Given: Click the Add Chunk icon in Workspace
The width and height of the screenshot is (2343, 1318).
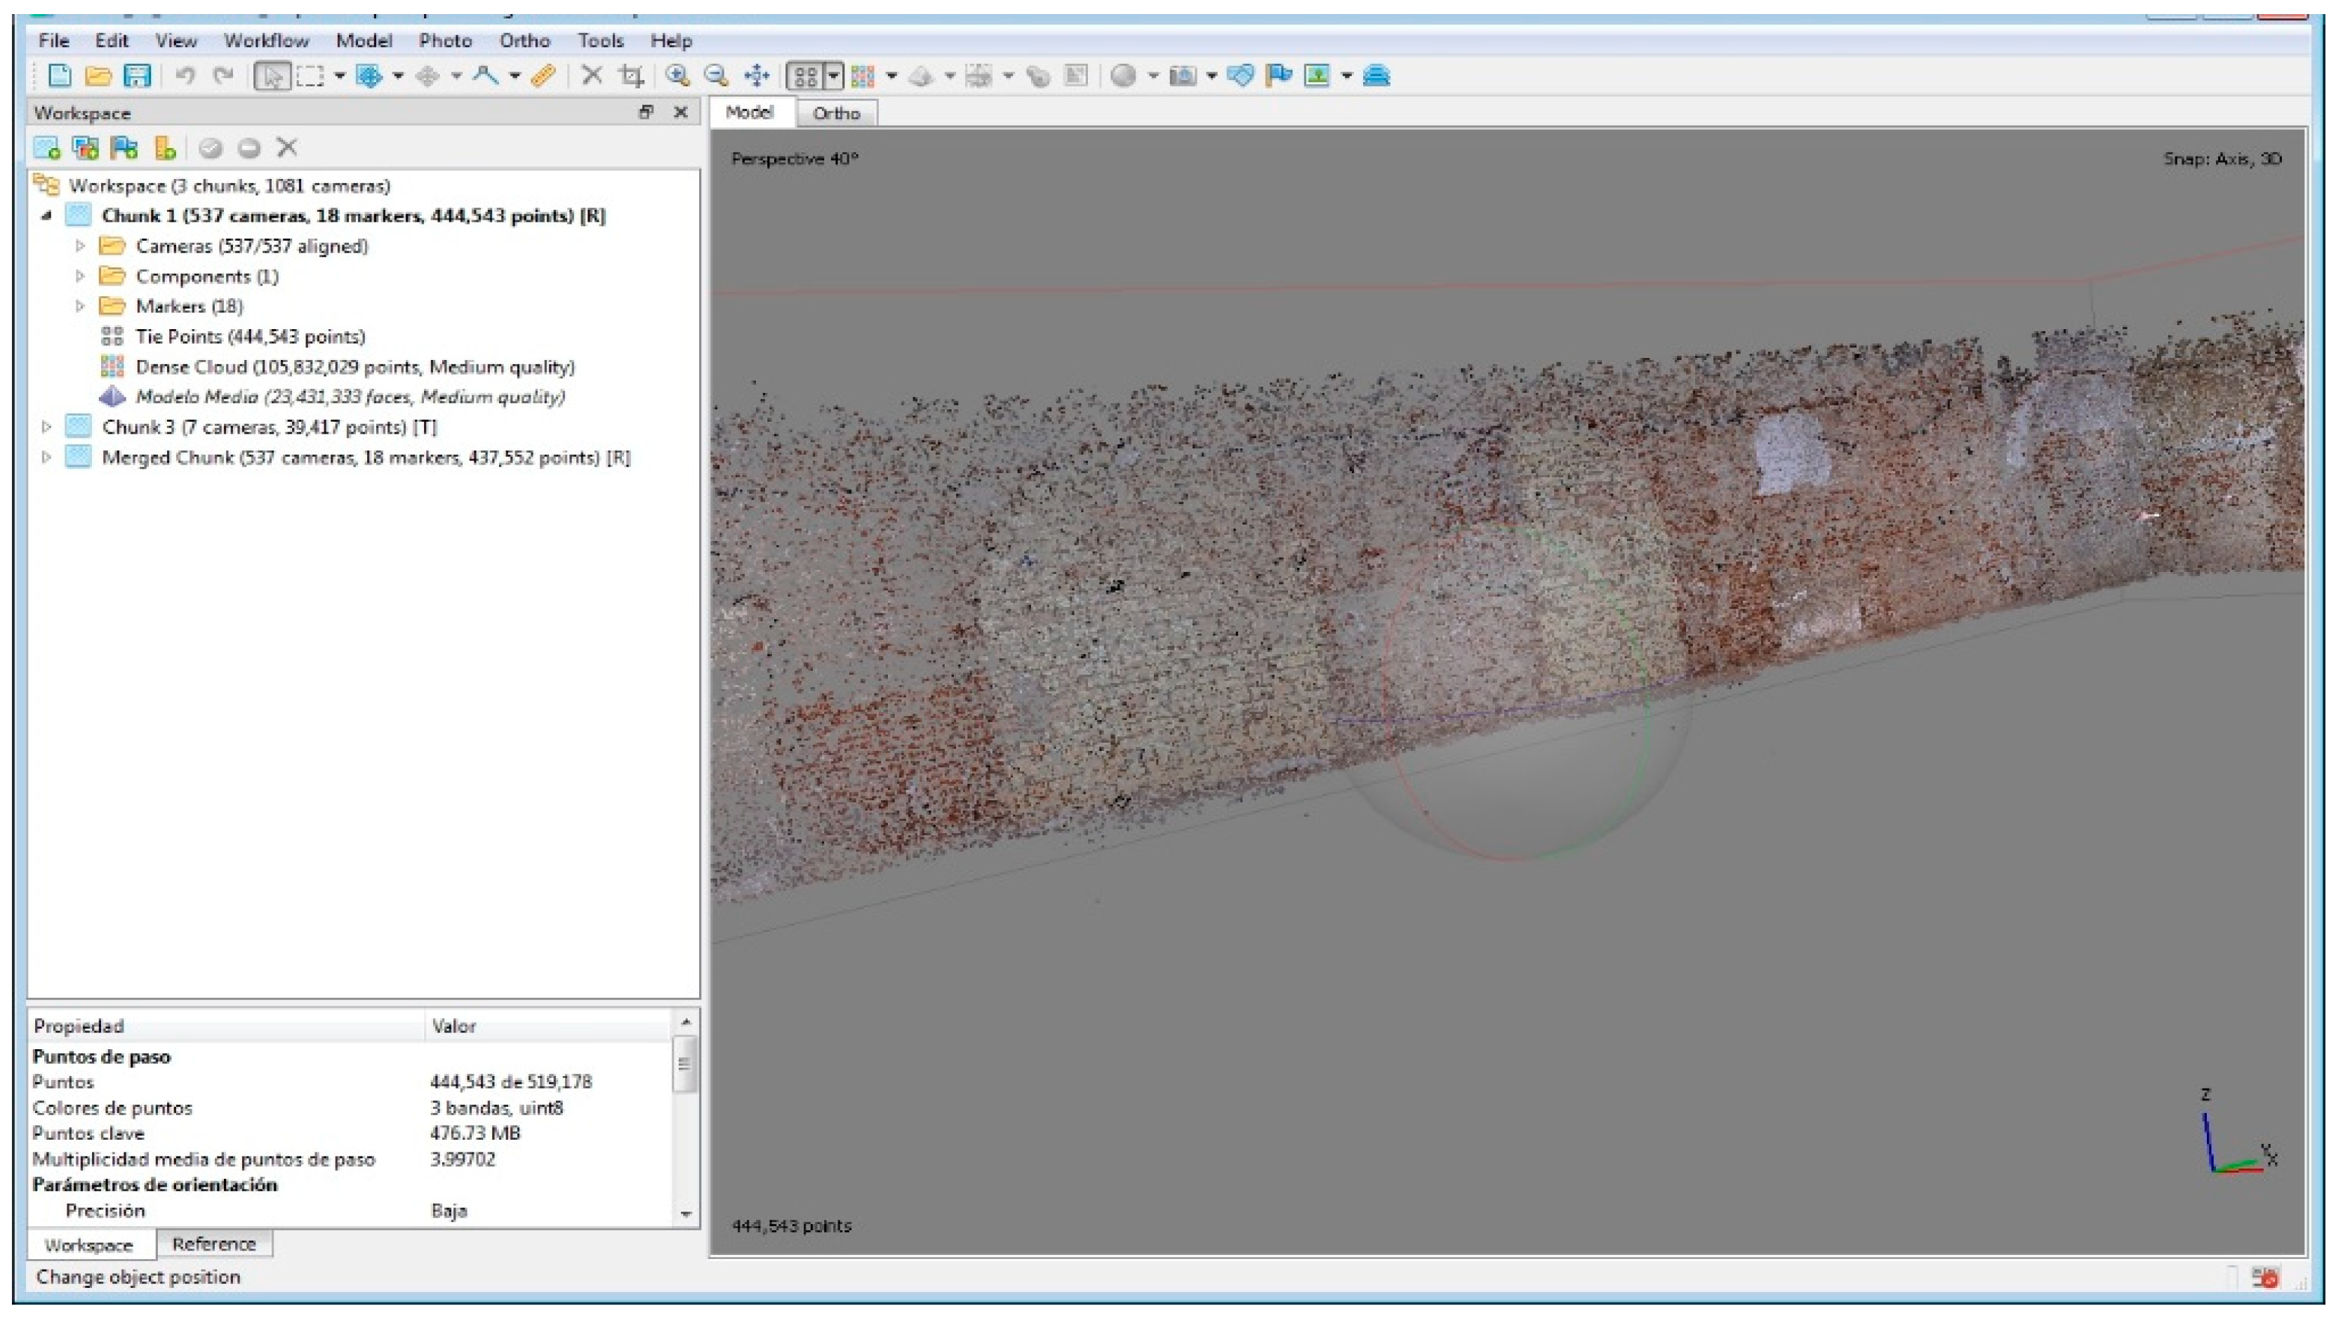Looking at the screenshot, I should point(46,147).
